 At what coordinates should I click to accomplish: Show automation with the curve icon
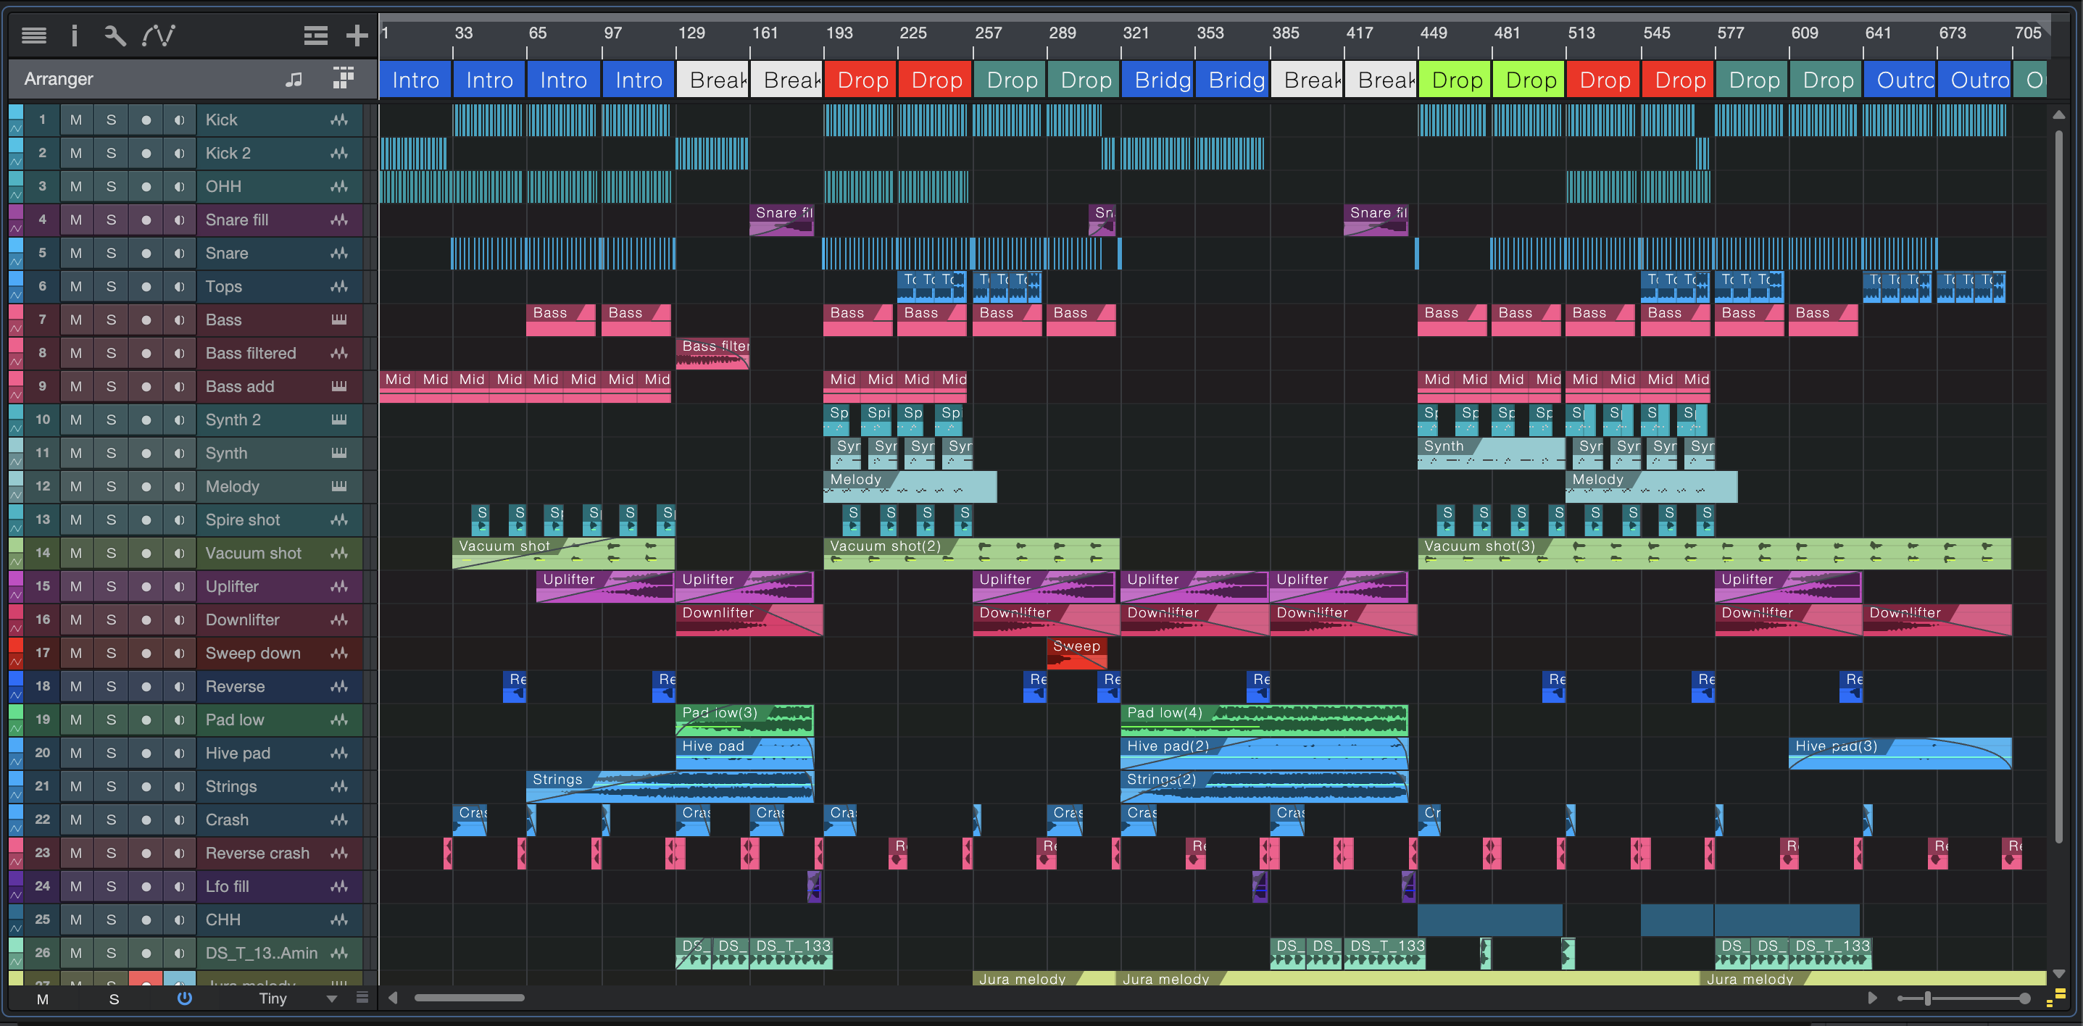(x=159, y=35)
